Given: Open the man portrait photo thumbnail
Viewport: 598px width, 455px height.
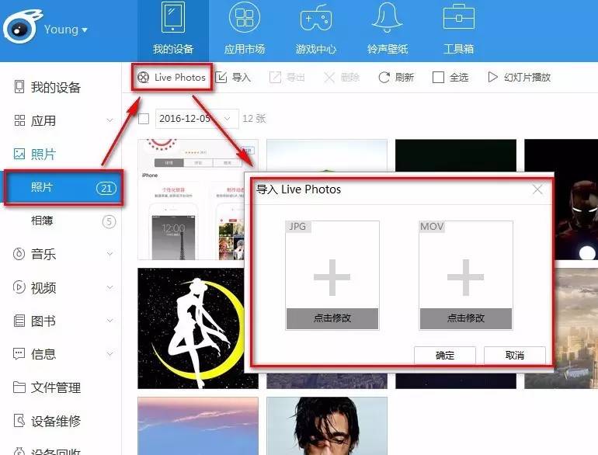Looking at the screenshot, I should 327,425.
